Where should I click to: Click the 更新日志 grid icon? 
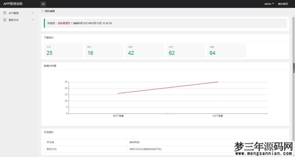tap(5, 20)
